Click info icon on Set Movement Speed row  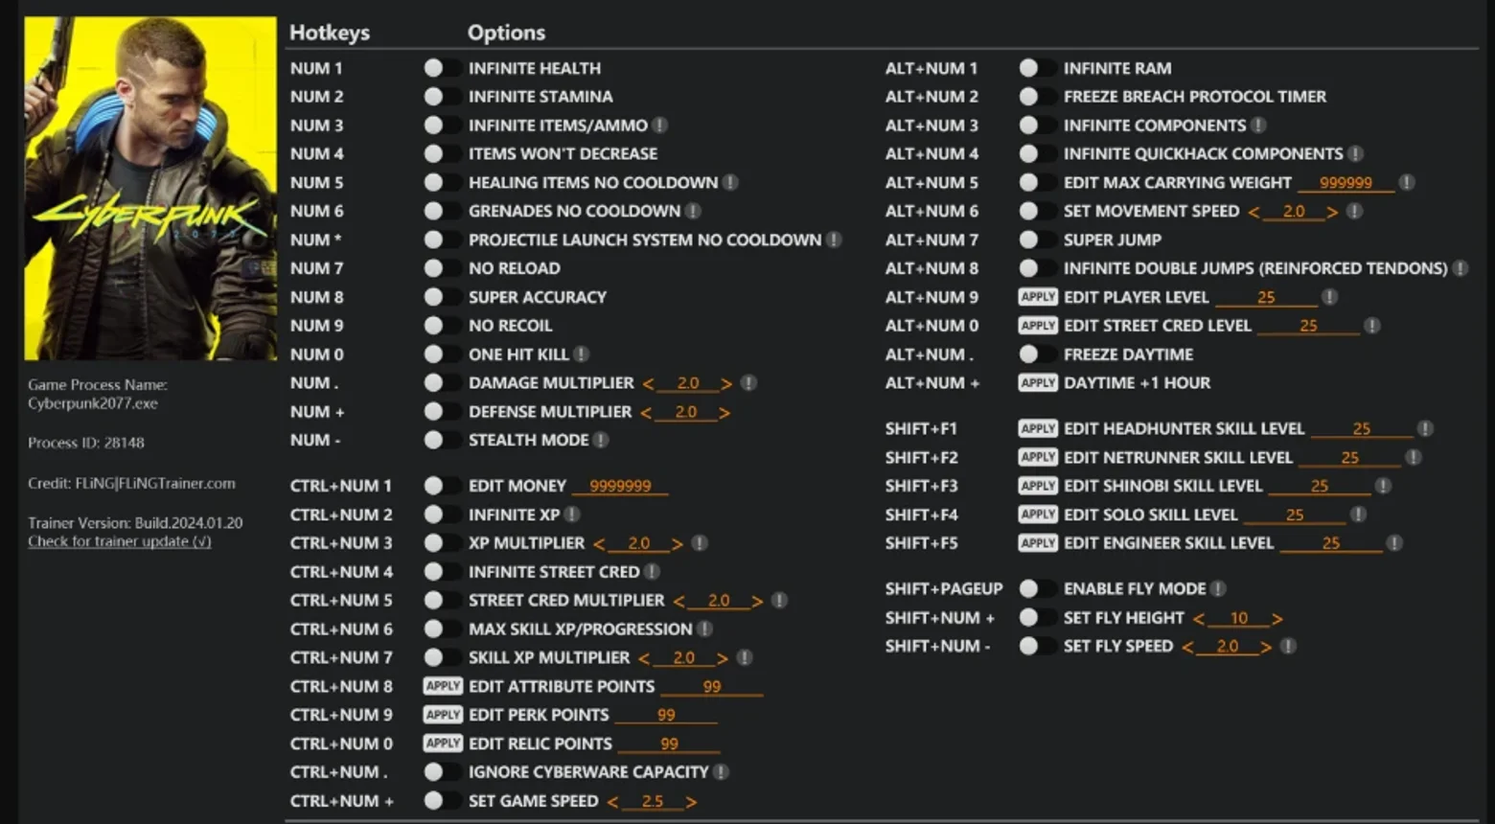1354,211
